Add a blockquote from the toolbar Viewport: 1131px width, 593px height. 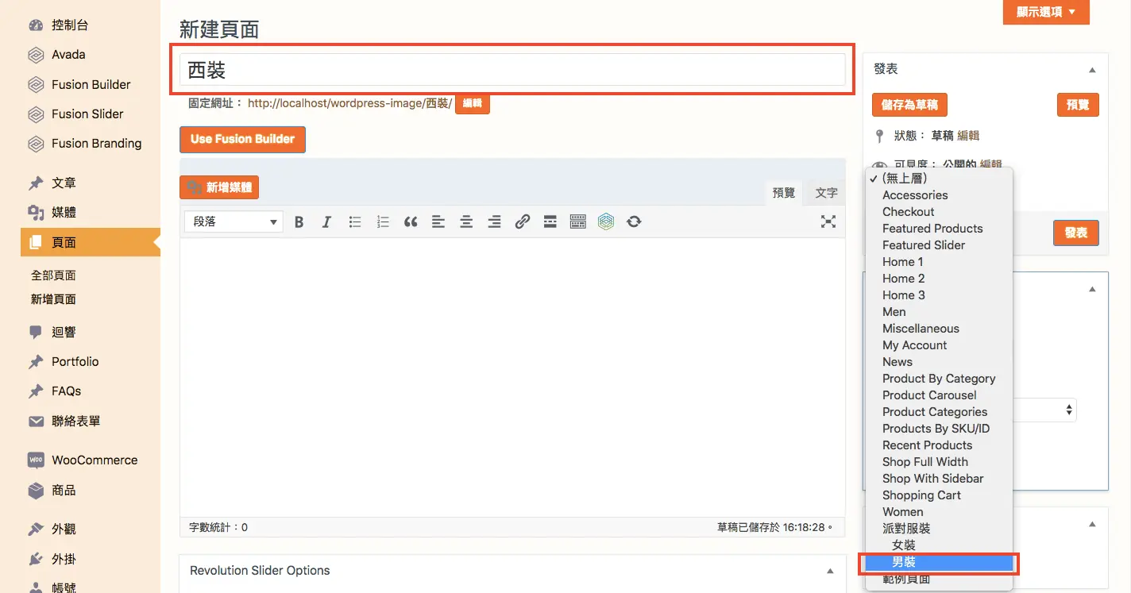pos(411,222)
